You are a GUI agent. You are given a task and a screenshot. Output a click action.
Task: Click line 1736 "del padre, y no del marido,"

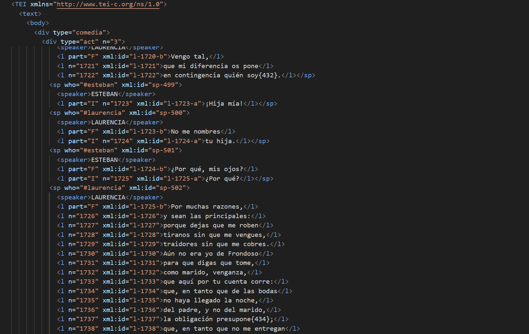point(169,310)
